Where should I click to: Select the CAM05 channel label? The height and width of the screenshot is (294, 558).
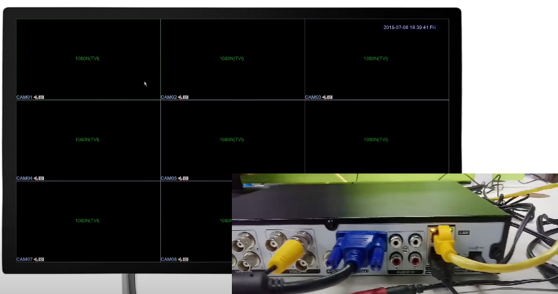(169, 178)
